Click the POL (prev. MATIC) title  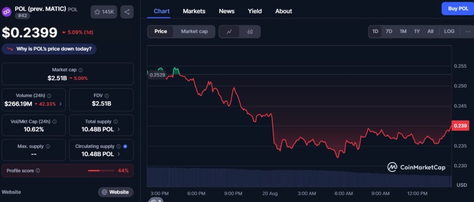41,9
